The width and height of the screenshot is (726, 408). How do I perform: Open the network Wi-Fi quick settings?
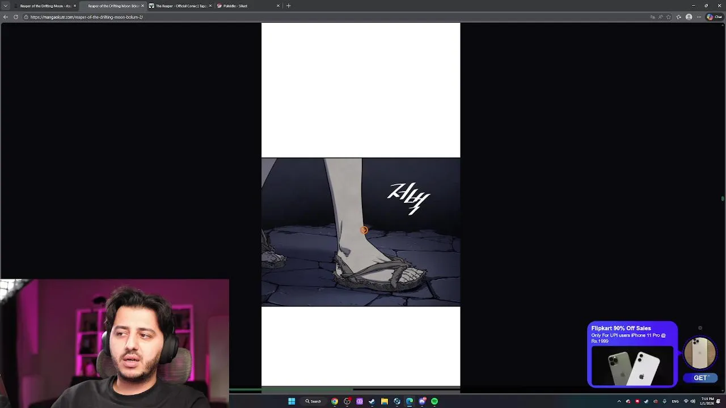coord(686,401)
